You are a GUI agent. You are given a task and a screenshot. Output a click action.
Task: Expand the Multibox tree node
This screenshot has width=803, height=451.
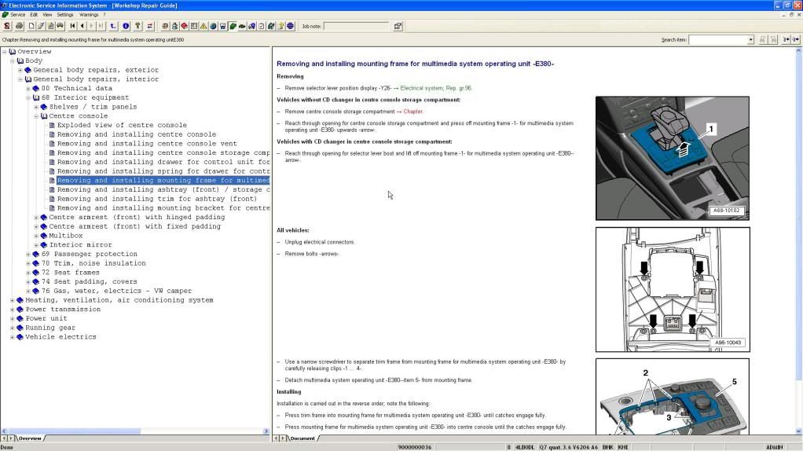(x=35, y=236)
